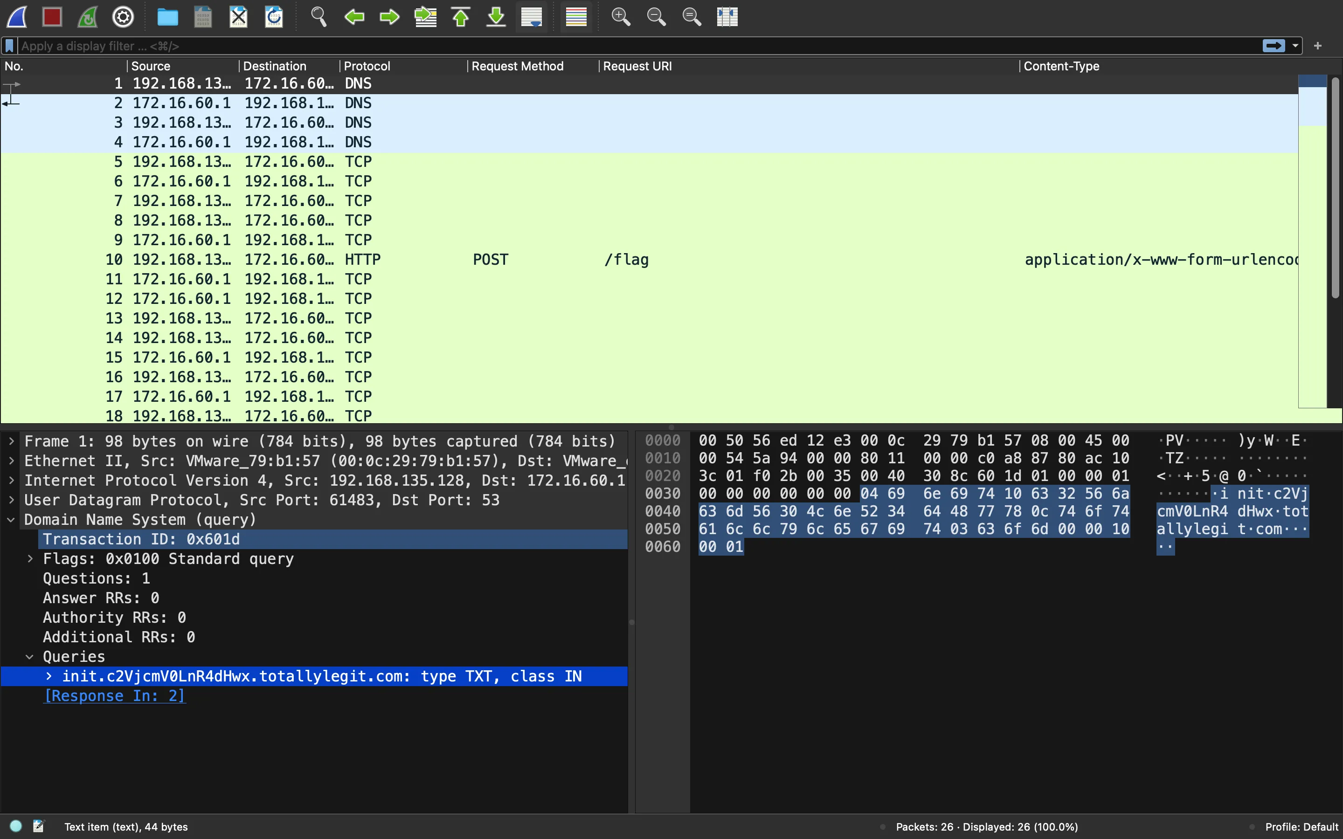Sort by Request Method column header
1343x839 pixels.
point(533,66)
